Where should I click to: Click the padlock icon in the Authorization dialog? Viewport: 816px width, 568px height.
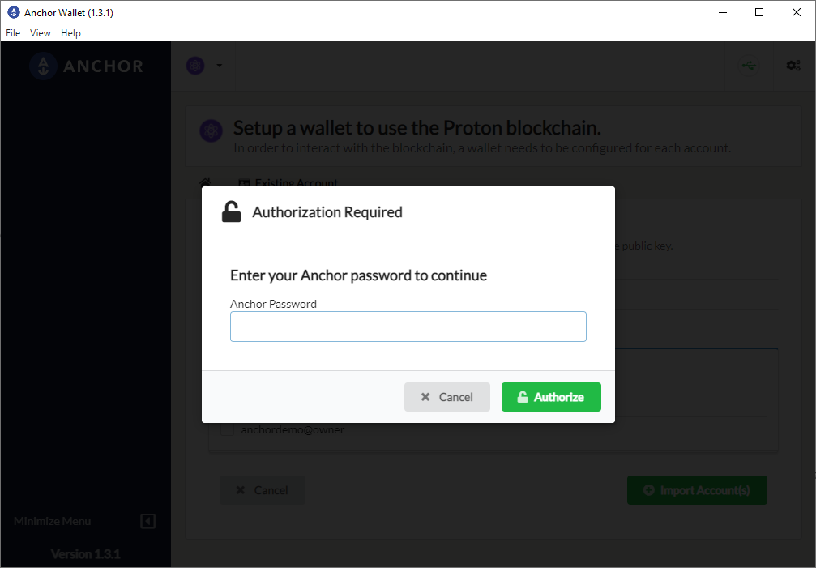pos(229,211)
